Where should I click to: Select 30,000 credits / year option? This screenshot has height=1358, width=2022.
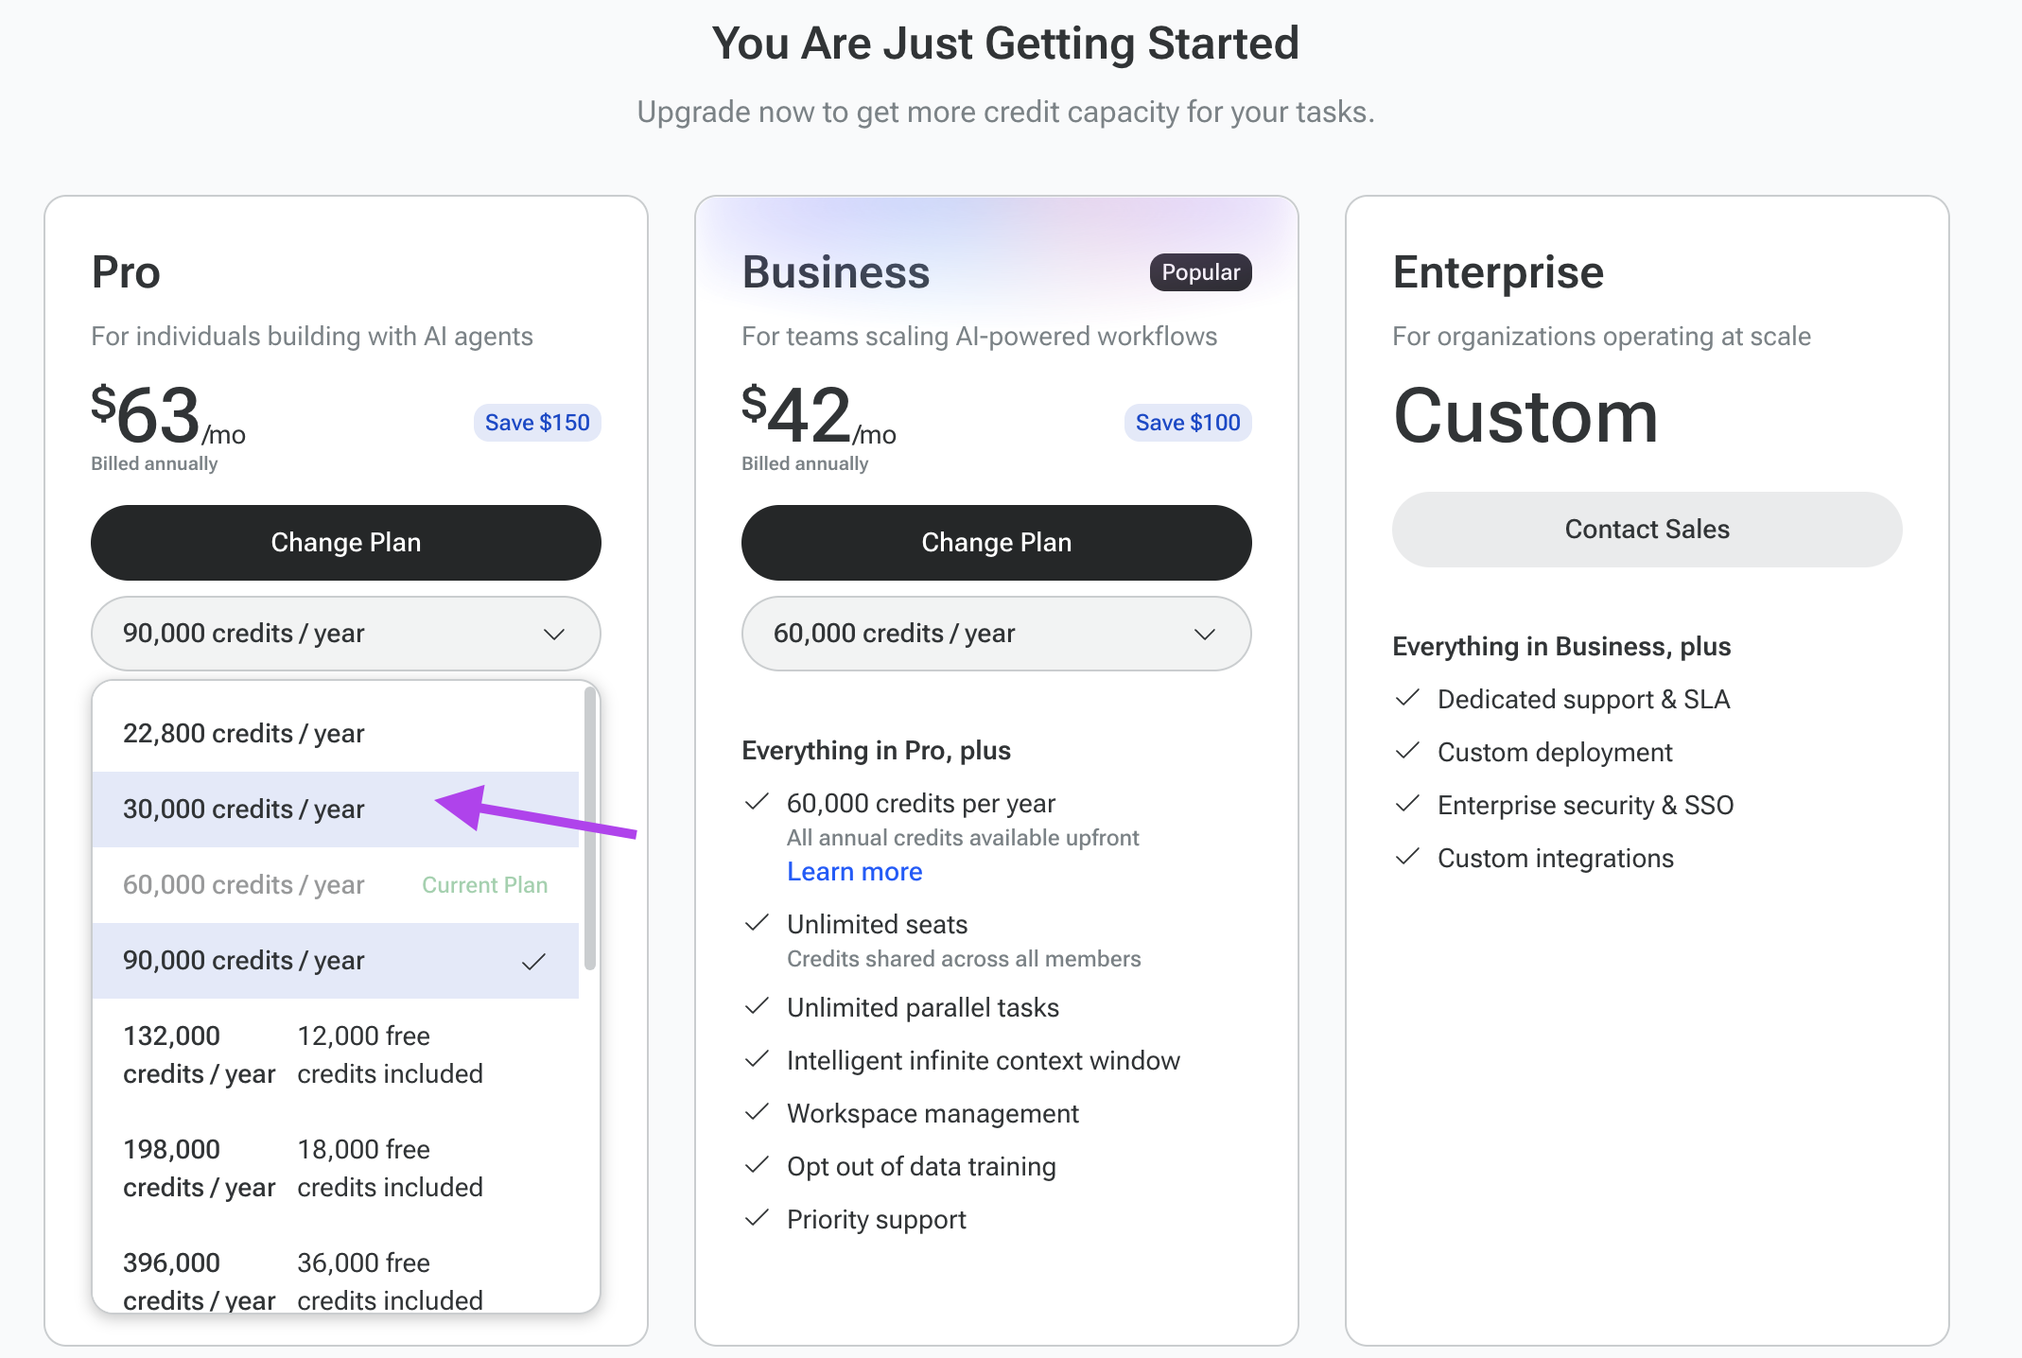[x=336, y=809]
